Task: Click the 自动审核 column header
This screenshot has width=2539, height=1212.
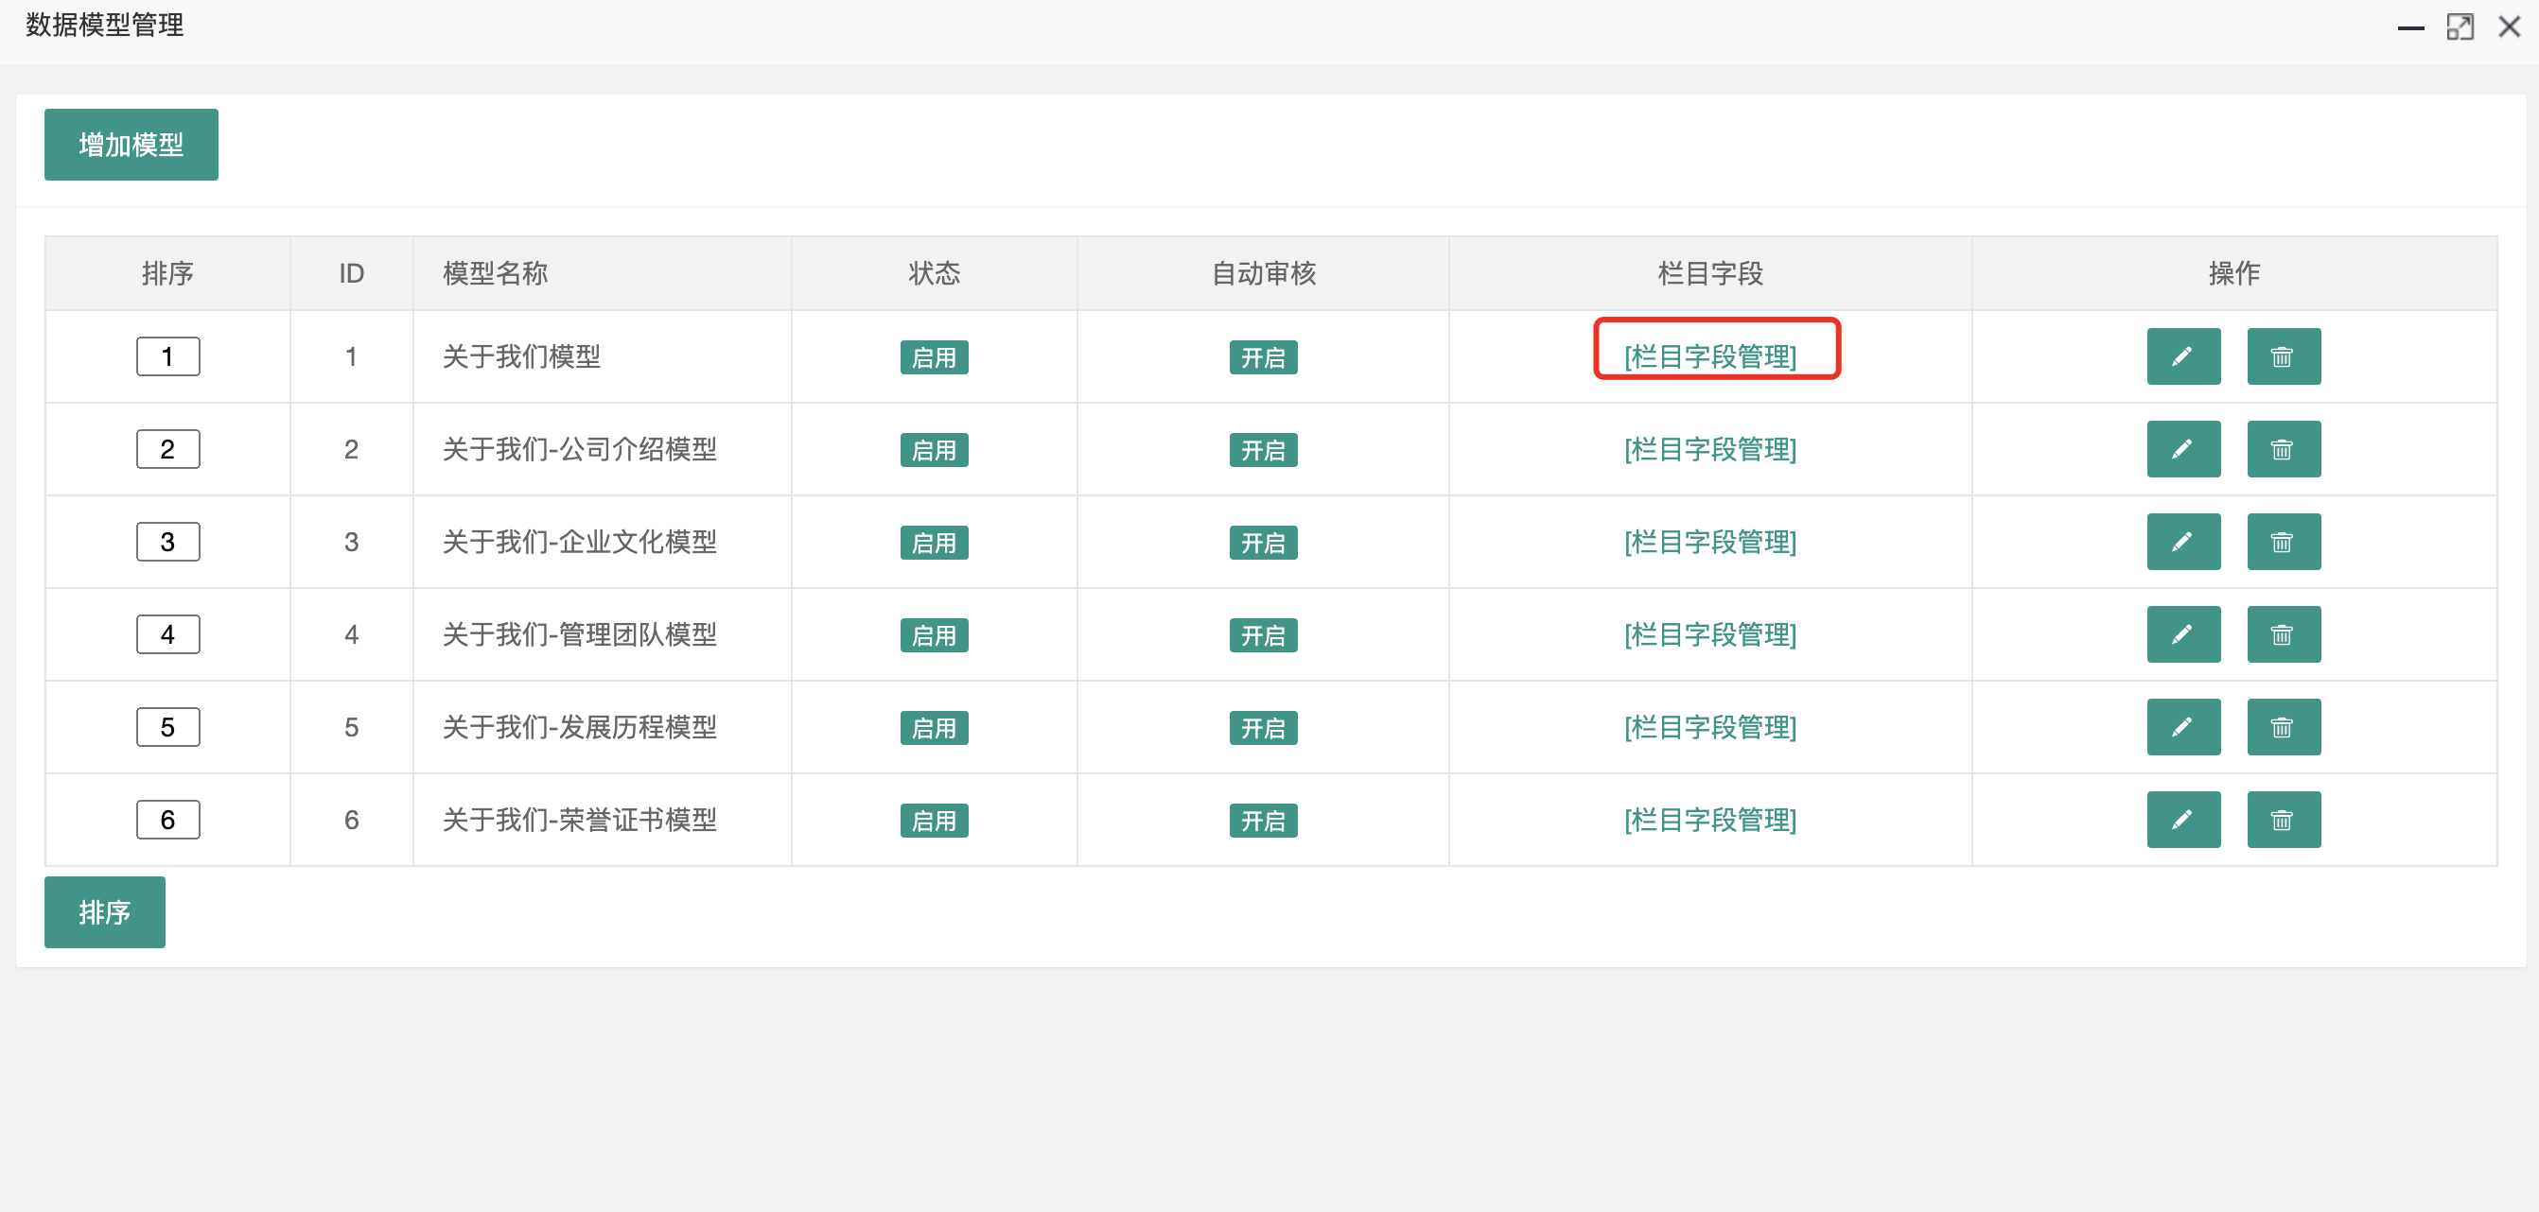Action: (x=1263, y=273)
